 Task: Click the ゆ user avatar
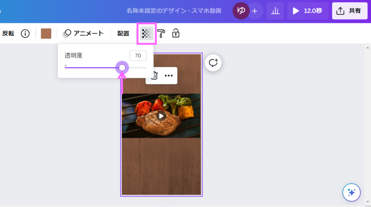point(241,11)
